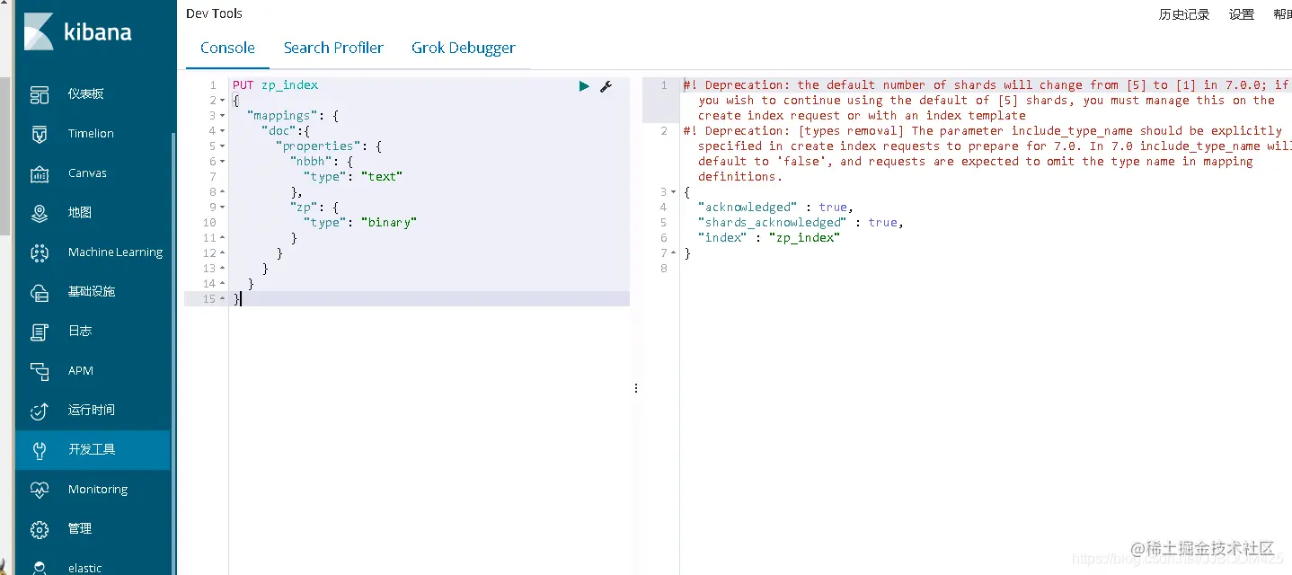Toggle the fold arrow at editor line 15
Image resolution: width=1292 pixels, height=575 pixels.
click(222, 299)
